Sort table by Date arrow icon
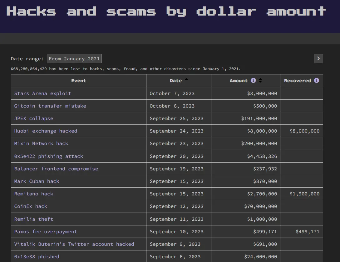This screenshot has height=262, width=340. click(x=186, y=79)
